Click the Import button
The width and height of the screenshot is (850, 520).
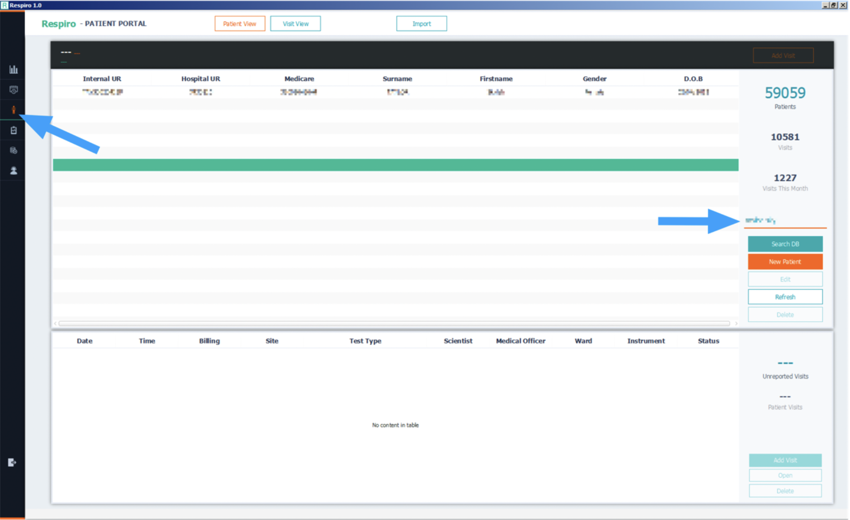[x=421, y=24]
